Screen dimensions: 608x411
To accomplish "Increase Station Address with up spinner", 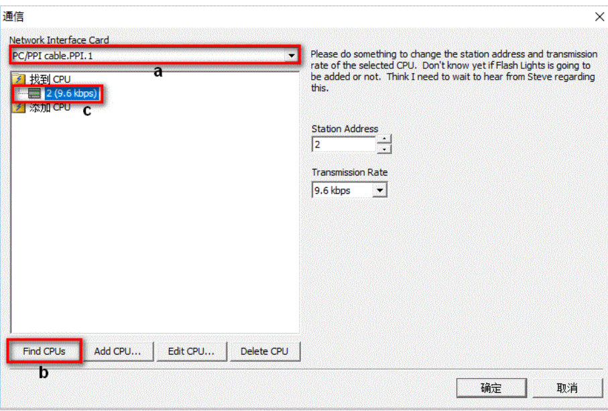I will (x=384, y=139).
